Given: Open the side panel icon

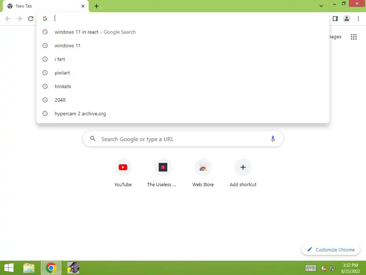Looking at the screenshot, I should [335, 19].
